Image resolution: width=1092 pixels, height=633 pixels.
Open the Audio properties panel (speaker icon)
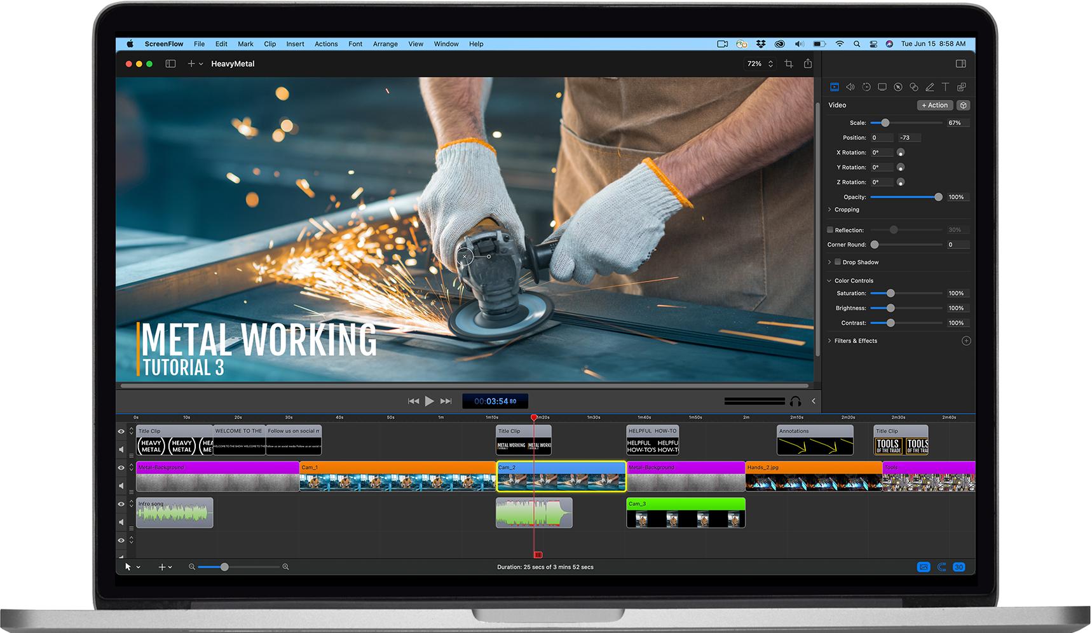point(850,87)
